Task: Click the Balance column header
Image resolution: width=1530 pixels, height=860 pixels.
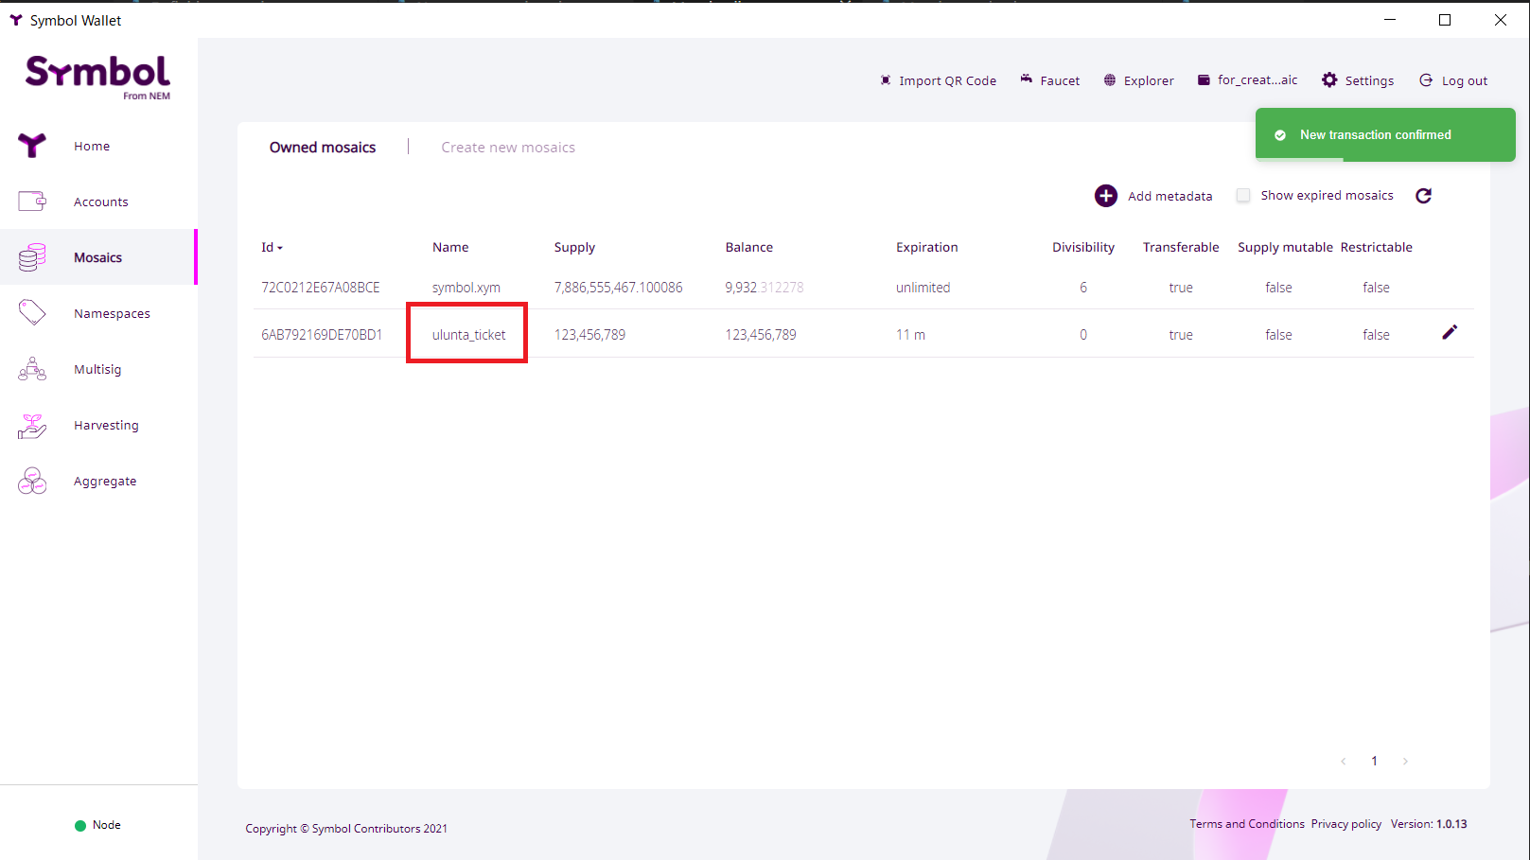Action: pyautogui.click(x=749, y=247)
